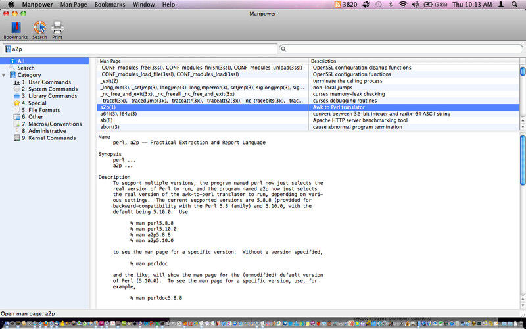Click the man page list scrollbar thumb
The width and height of the screenshot is (526, 329).
[523, 71]
